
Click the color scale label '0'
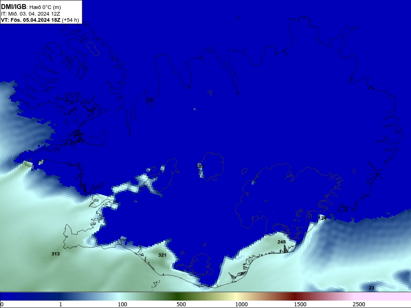pos(2,304)
